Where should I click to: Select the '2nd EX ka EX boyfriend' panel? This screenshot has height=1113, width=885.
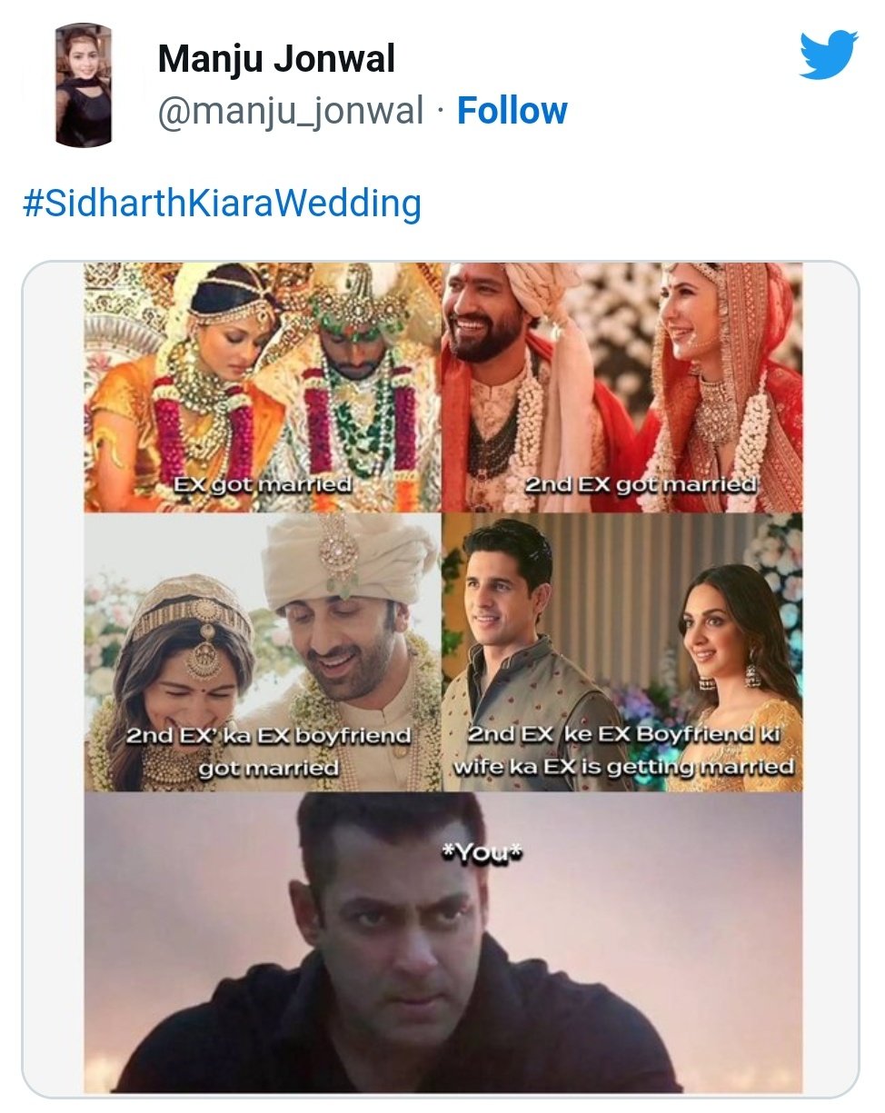click(x=263, y=651)
